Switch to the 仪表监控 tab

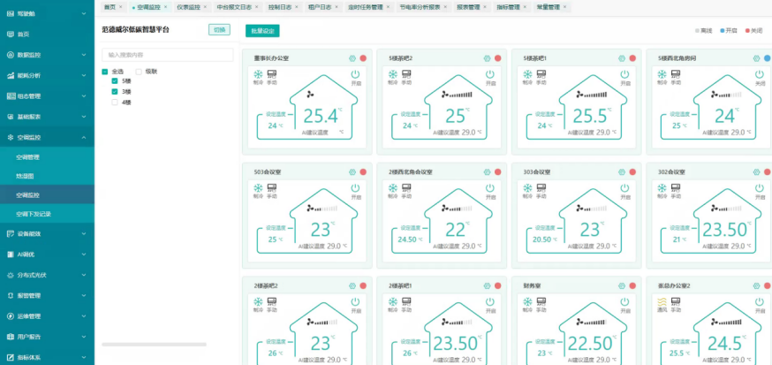[x=188, y=6]
